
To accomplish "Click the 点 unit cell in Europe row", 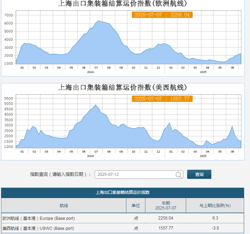I will point(136,218).
